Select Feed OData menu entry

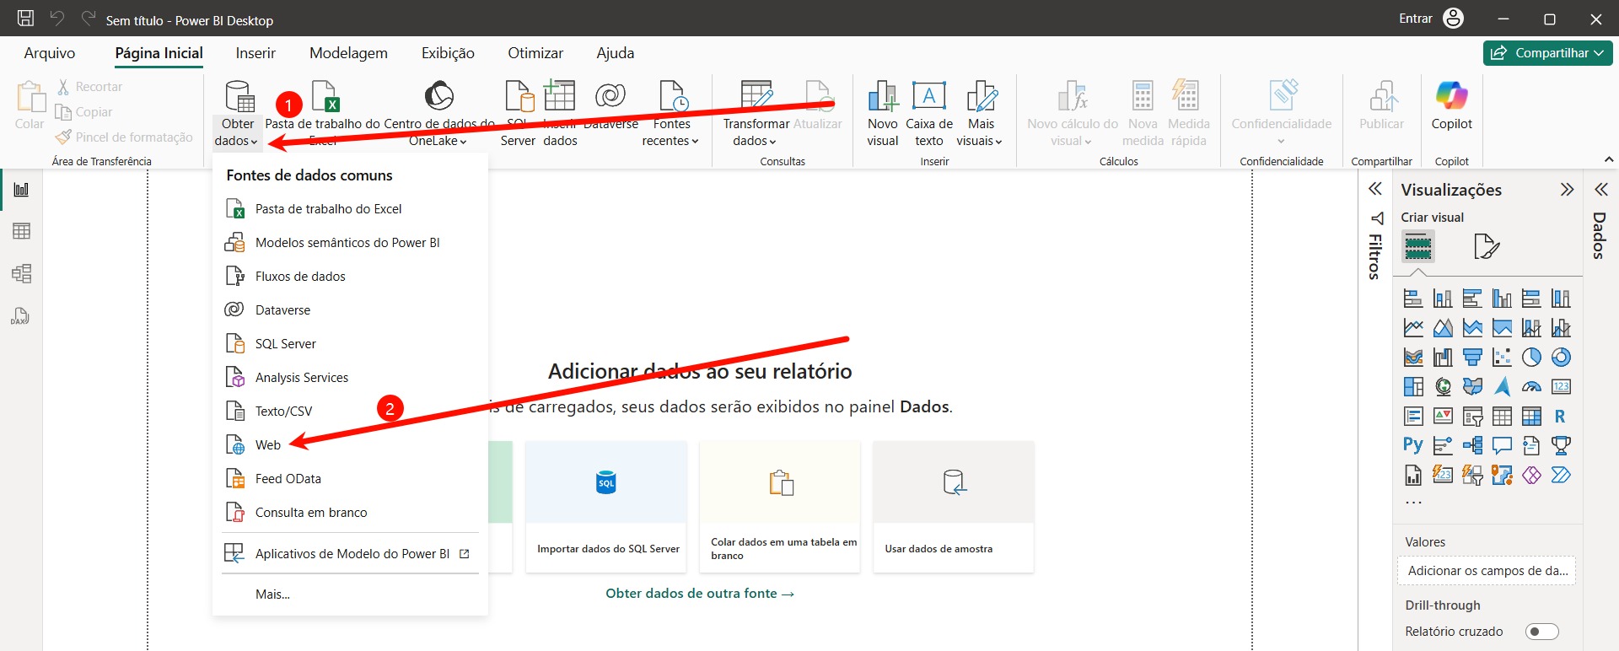point(350,478)
